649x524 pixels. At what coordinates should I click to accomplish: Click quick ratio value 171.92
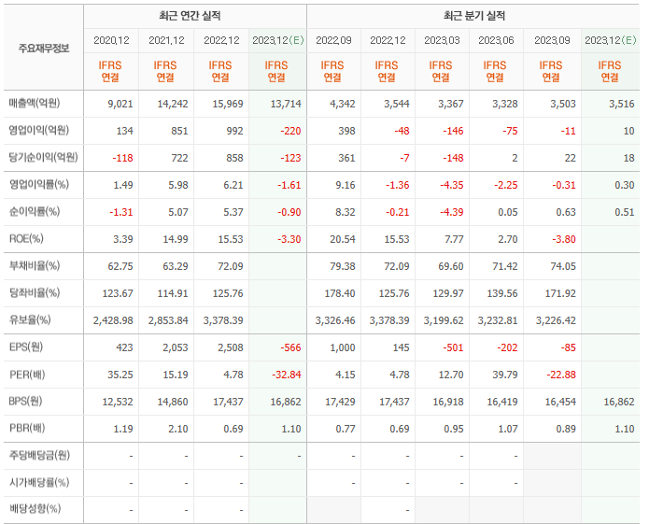(560, 293)
